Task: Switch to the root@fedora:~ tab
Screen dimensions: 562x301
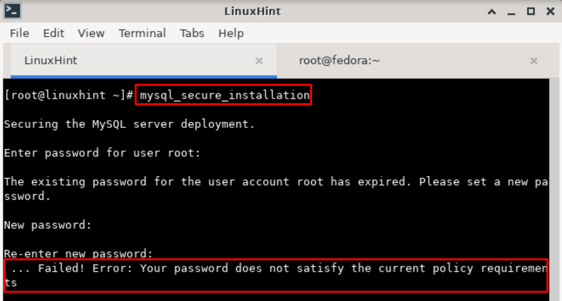Action: (x=339, y=61)
